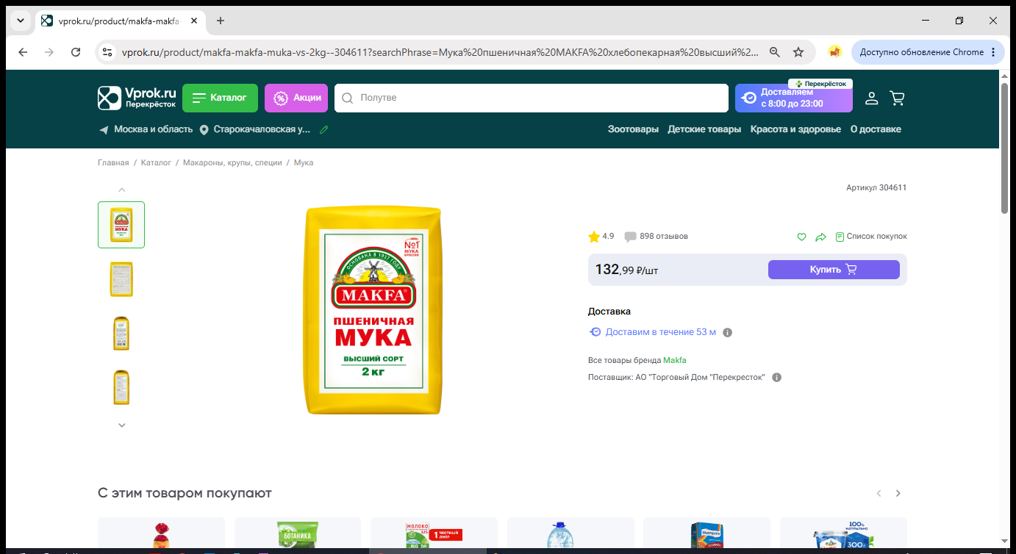Click the Артикул 304611 text

[x=876, y=188]
